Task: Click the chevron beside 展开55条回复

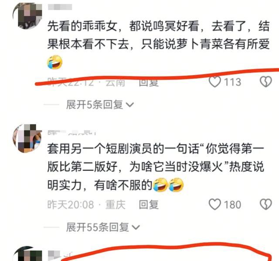Action: (136, 227)
